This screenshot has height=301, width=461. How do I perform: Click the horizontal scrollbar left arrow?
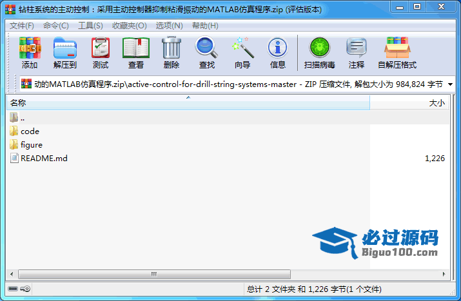[12, 274]
